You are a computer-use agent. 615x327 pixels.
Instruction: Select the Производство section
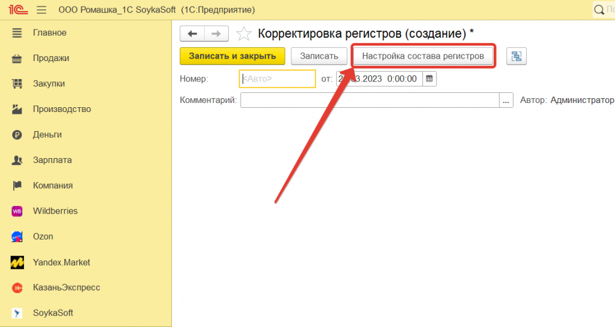tap(61, 109)
